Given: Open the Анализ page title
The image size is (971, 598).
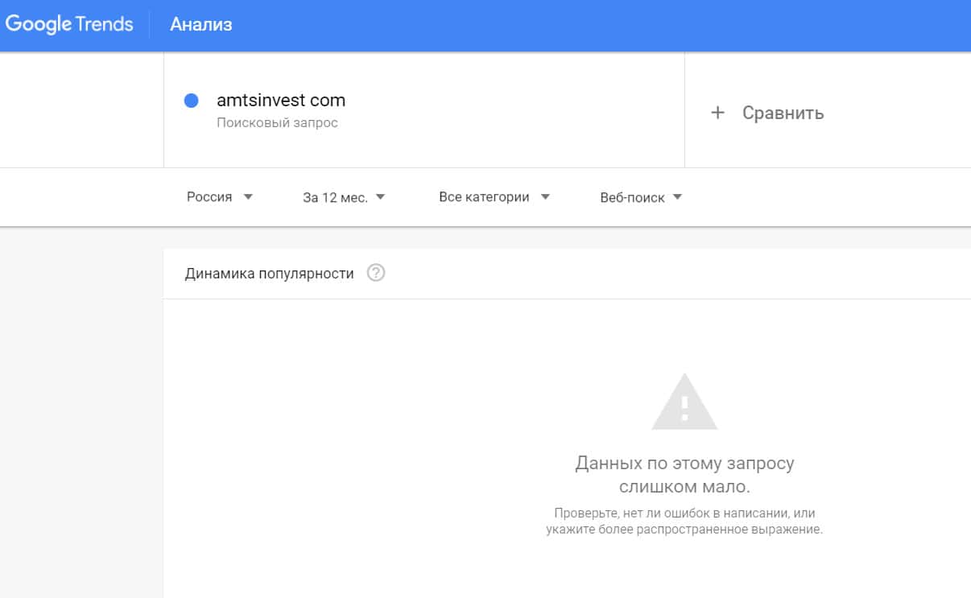Looking at the screenshot, I should point(200,25).
